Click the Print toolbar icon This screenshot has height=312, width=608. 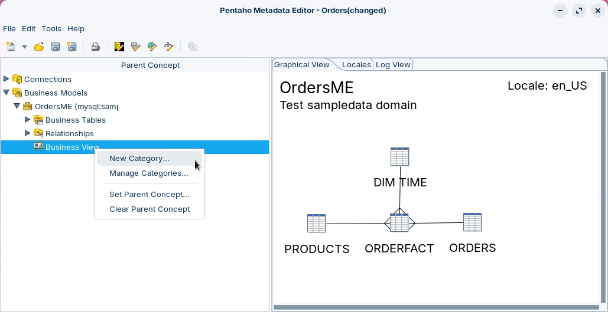tap(95, 47)
